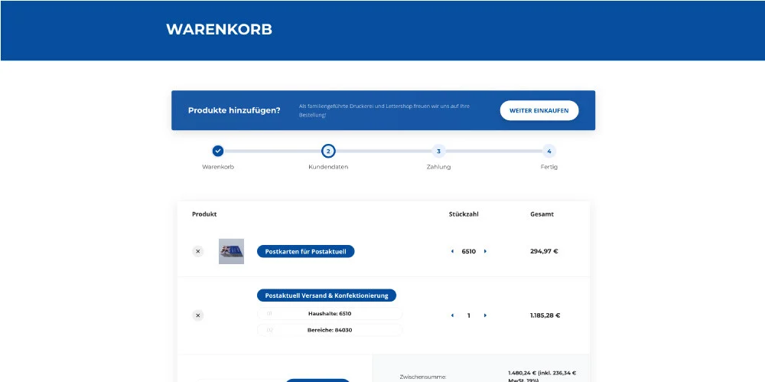The height and width of the screenshot is (382, 765).
Task: Increase quantity of Versand & Konfektionierung
Action: click(485, 315)
